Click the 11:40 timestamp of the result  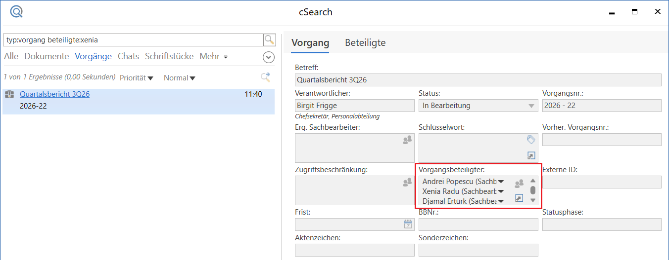coord(253,94)
